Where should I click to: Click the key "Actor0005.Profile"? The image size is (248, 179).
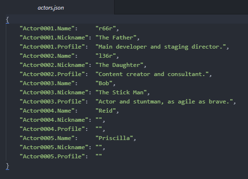click(x=52, y=156)
